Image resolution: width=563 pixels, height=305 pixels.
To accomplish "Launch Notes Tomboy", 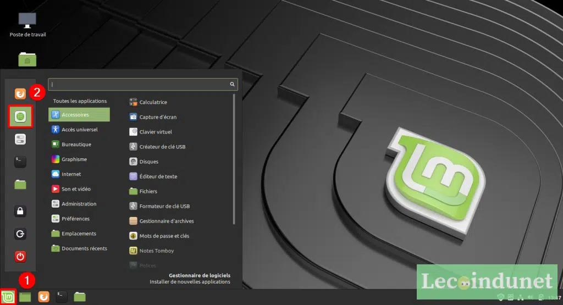I will click(x=152, y=251).
